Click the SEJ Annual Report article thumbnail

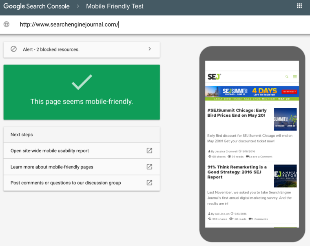285,176
